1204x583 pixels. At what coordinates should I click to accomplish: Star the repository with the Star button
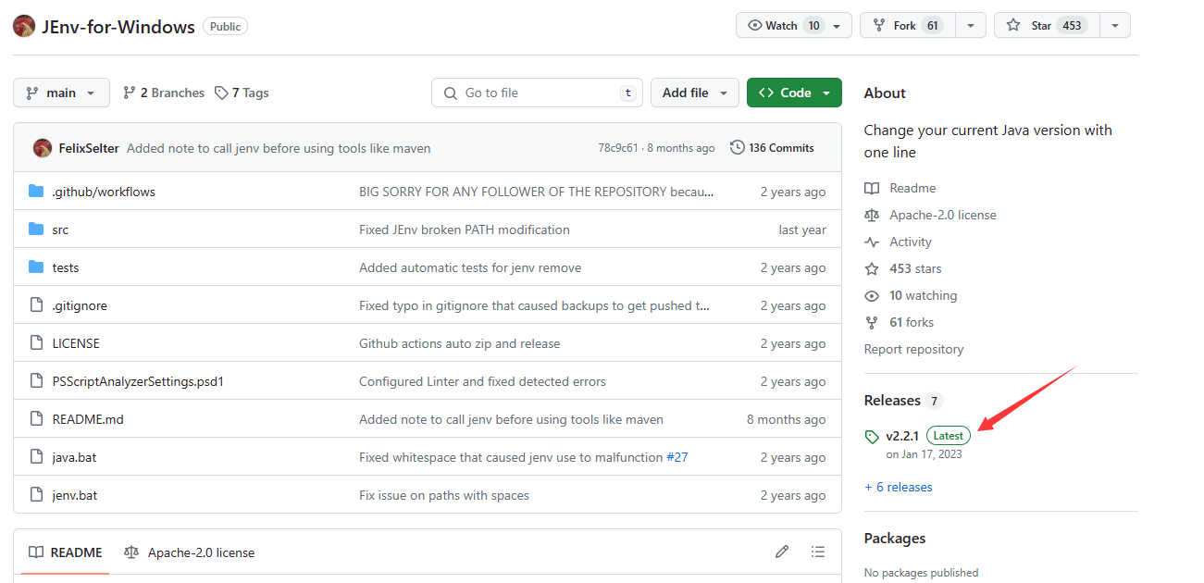pos(1047,26)
